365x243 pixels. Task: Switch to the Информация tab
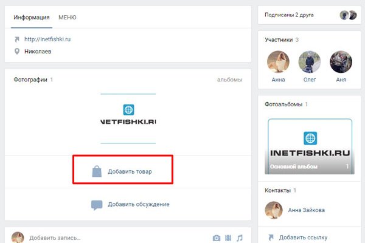(x=32, y=18)
